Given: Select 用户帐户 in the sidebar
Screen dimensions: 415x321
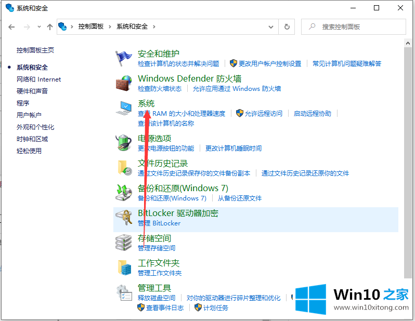Looking at the screenshot, I should pos(29,115).
